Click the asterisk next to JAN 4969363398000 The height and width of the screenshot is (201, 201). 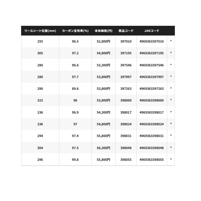(171, 100)
